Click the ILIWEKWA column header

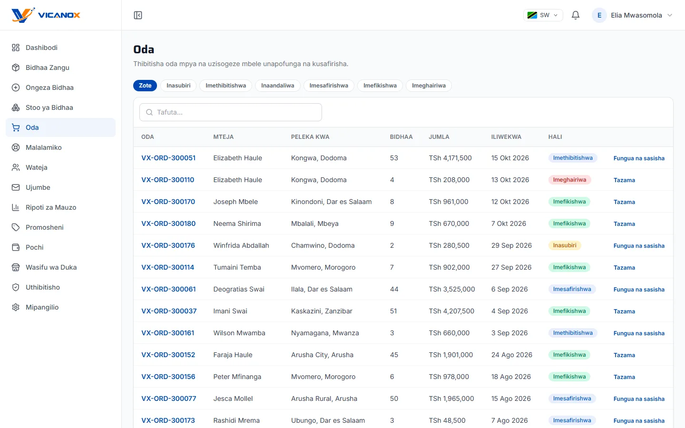click(506, 137)
